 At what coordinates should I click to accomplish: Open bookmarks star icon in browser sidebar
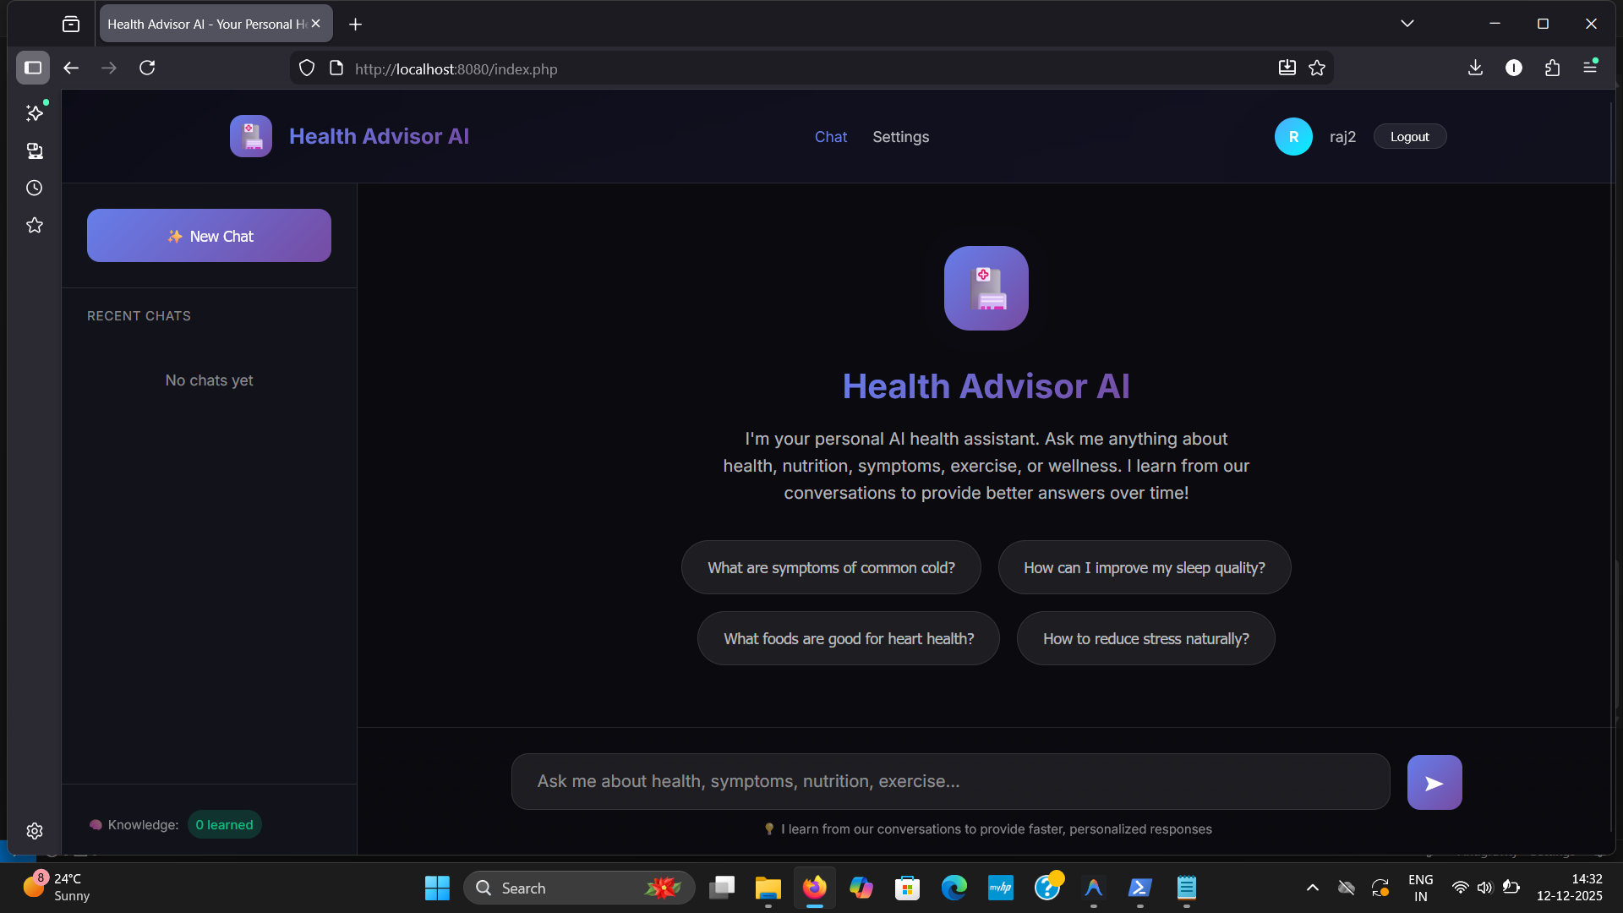click(35, 225)
